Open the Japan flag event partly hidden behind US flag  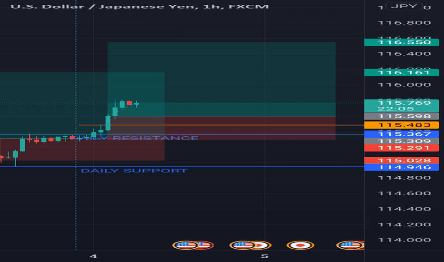coord(263,245)
